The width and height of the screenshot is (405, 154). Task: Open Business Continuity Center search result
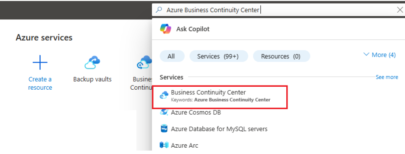tap(220, 96)
